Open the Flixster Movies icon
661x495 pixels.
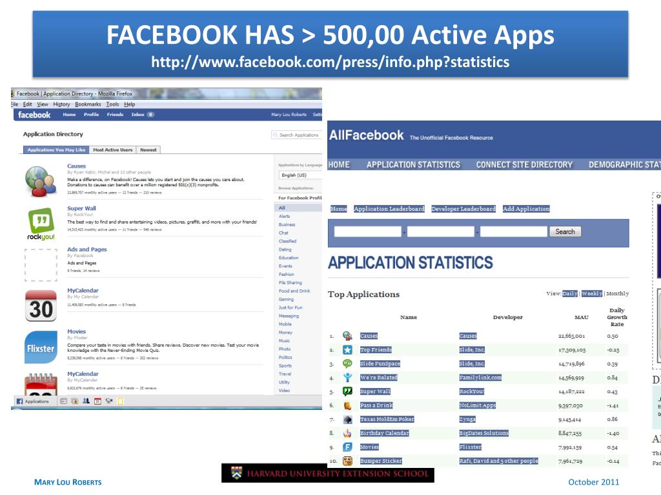[x=41, y=347]
